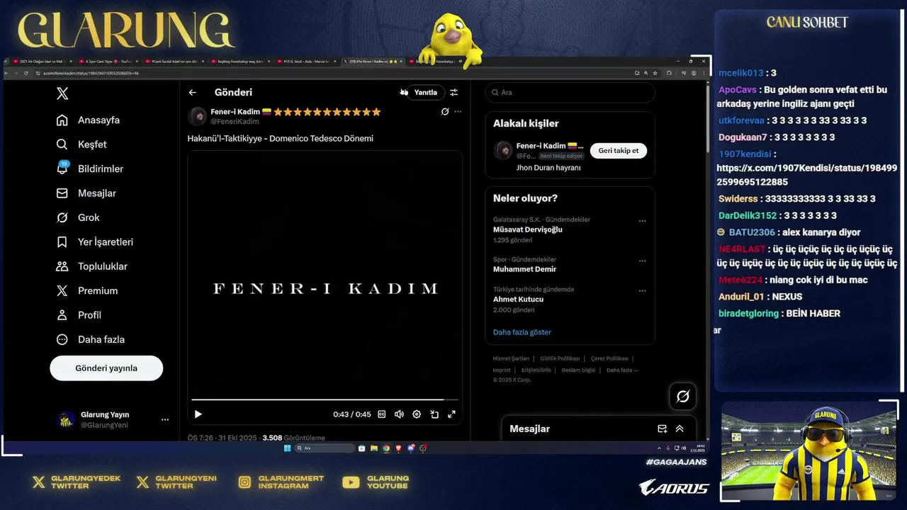The height and width of the screenshot is (510, 907).
Task: Open reply sorting options icon
Action: click(x=454, y=92)
